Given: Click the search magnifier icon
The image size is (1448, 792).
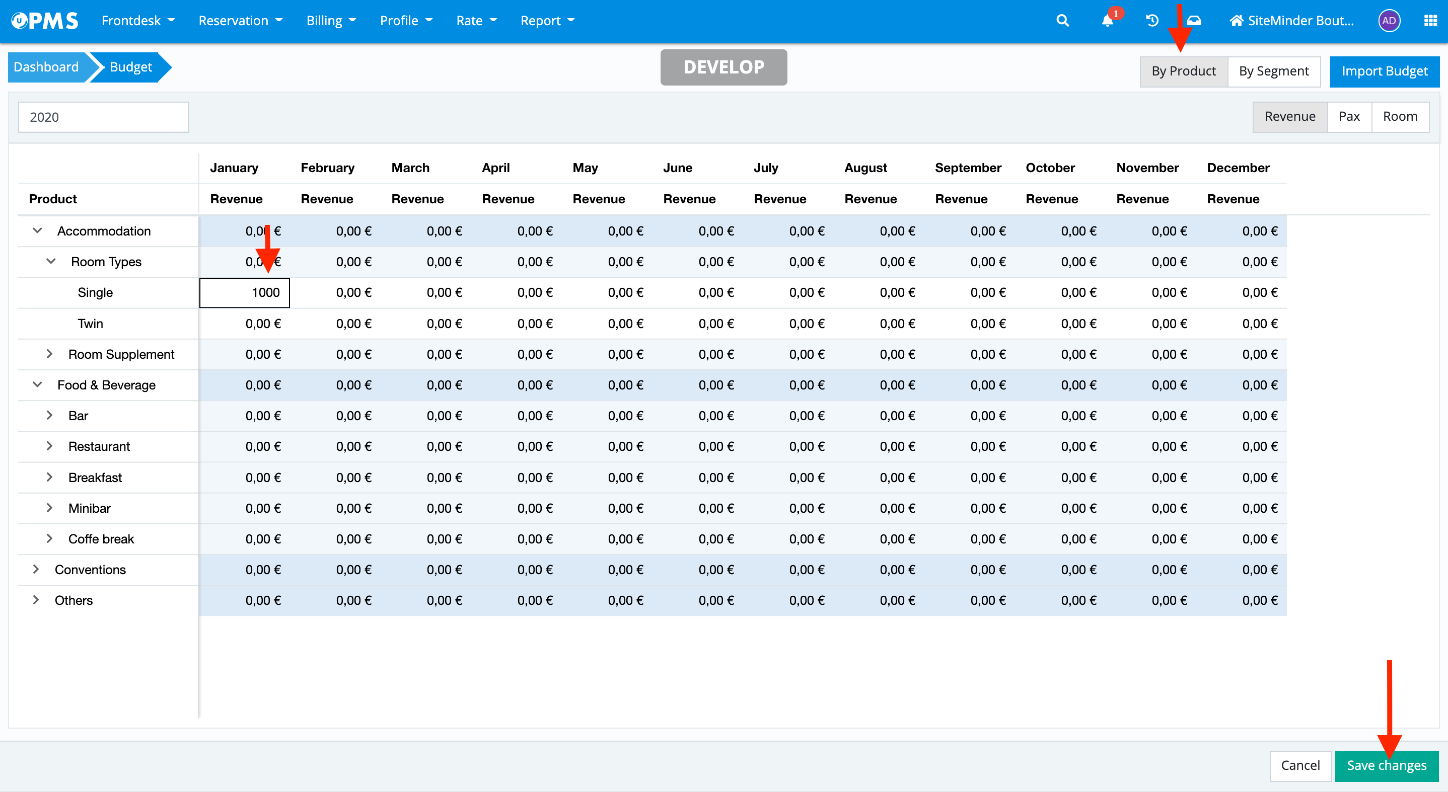Looking at the screenshot, I should (1062, 21).
